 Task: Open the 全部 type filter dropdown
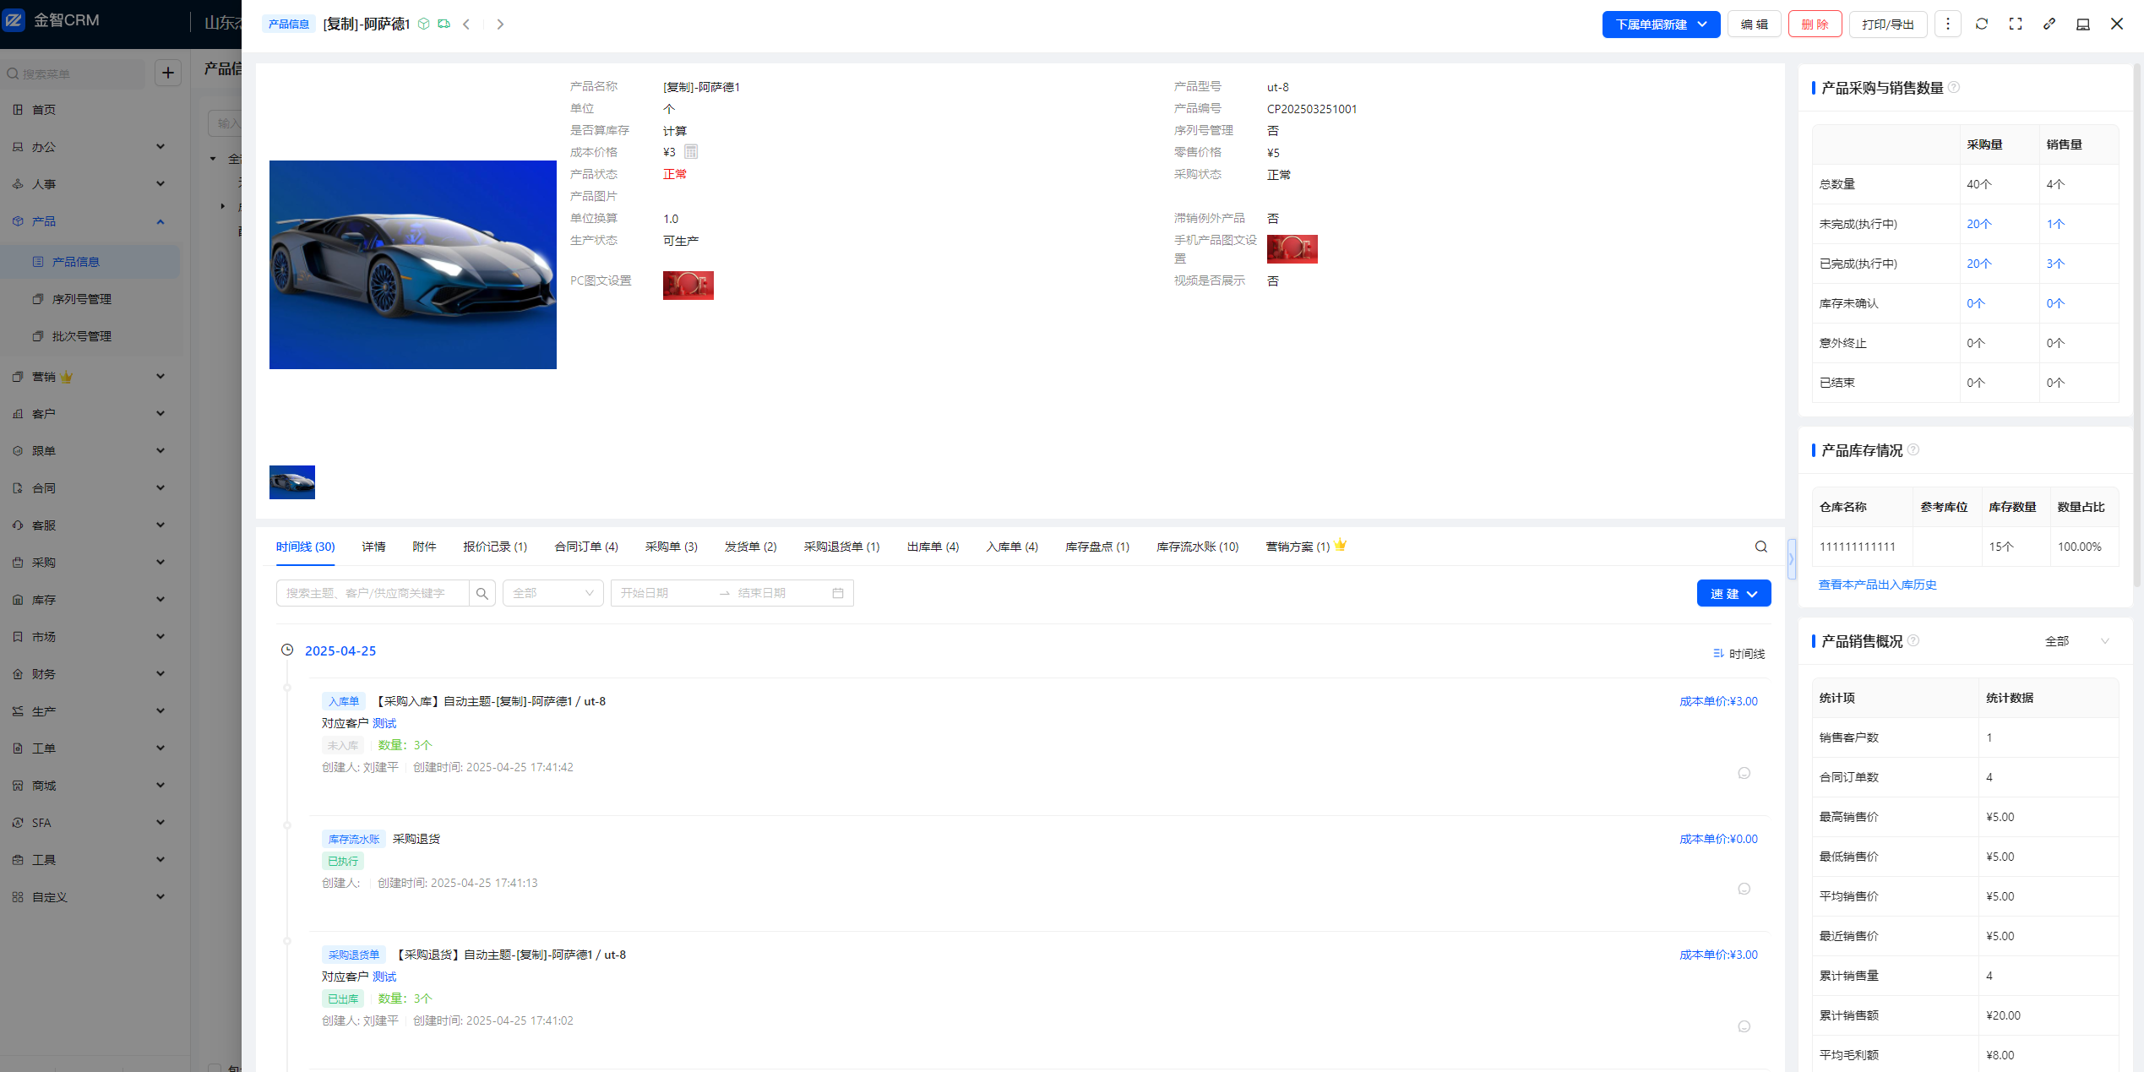(553, 593)
